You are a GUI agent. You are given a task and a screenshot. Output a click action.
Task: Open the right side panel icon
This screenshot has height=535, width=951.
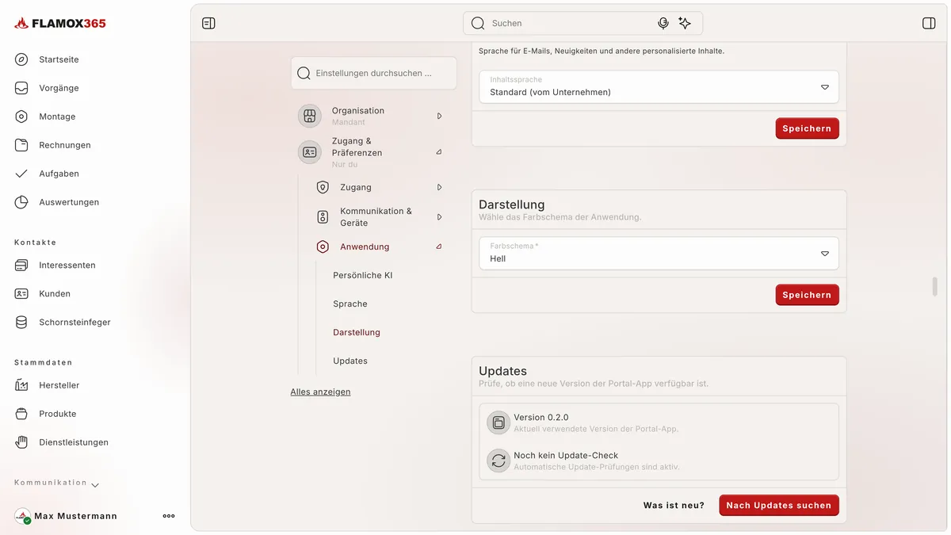pos(929,23)
